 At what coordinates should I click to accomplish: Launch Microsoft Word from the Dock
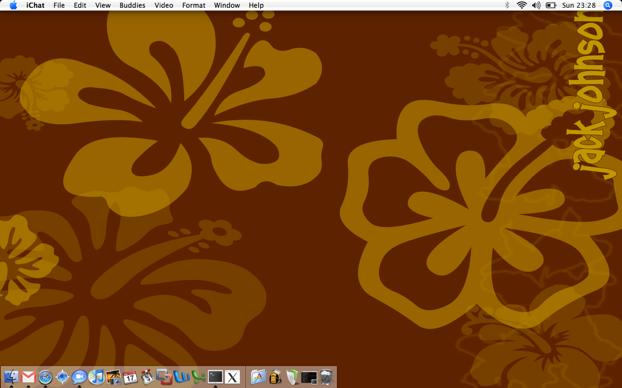tap(181, 377)
